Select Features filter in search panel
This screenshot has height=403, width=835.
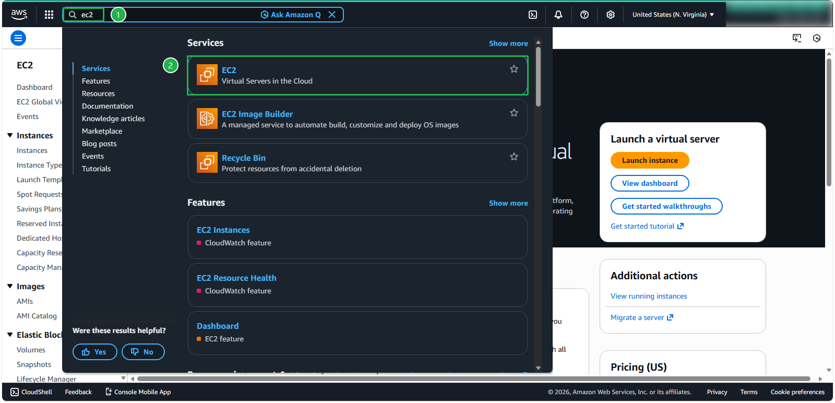pyautogui.click(x=96, y=81)
